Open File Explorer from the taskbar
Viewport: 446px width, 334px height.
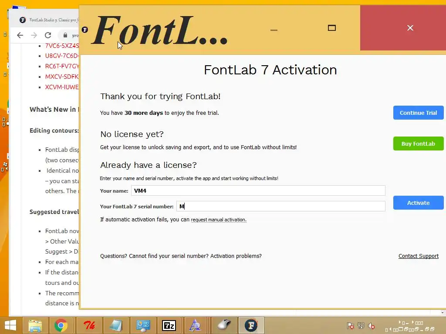click(35, 325)
